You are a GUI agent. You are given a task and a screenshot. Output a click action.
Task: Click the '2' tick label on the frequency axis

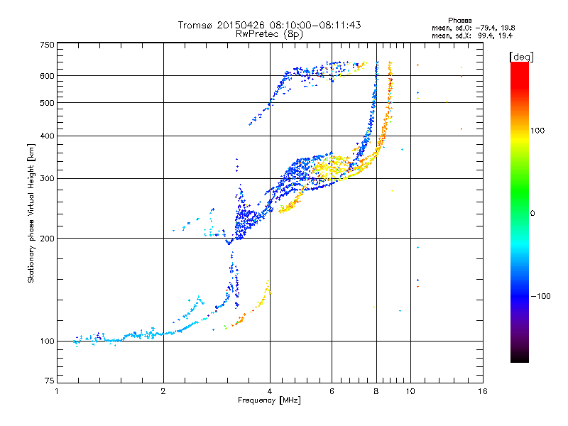point(163,391)
